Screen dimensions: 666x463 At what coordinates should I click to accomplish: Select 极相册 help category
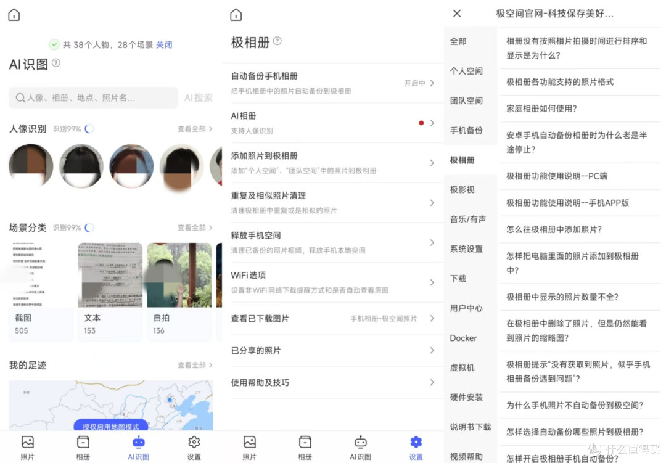(462, 160)
